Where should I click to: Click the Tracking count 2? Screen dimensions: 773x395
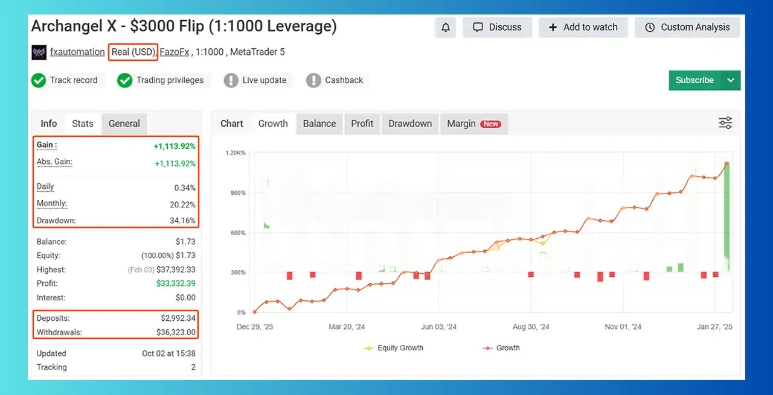(x=193, y=367)
